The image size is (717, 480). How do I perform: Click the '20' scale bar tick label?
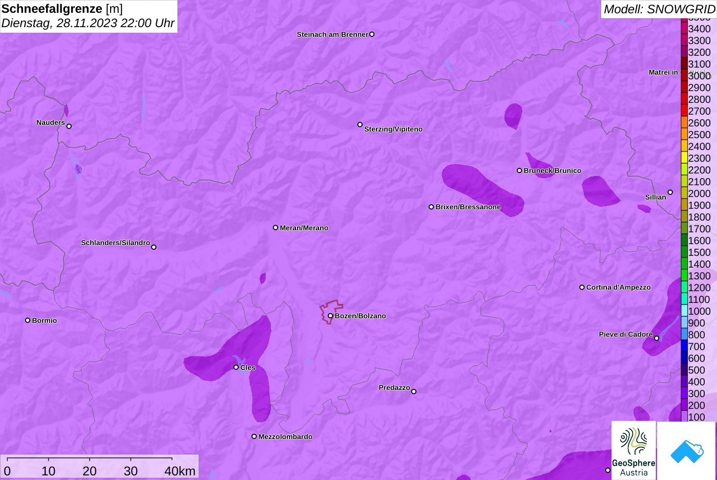coord(90,471)
